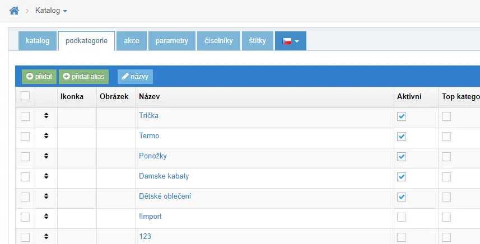
Task: Select the podkategorie tab
Action: click(87, 41)
